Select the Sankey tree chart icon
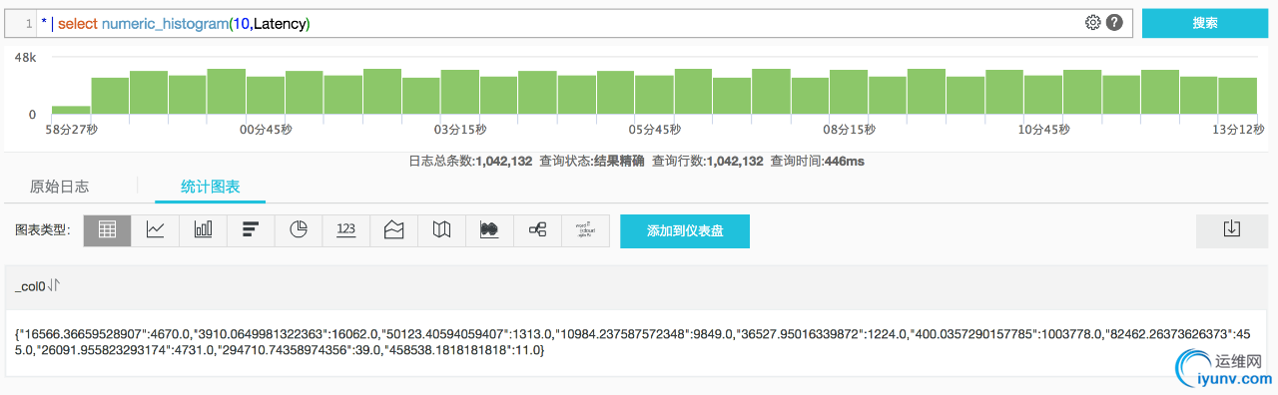The image size is (1278, 395). coord(538,229)
